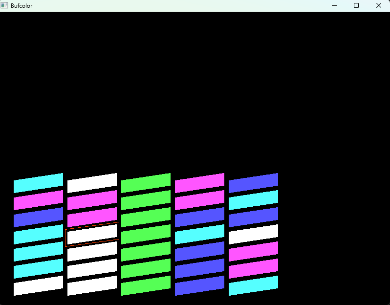The height and width of the screenshot is (305, 390).
Task: Click second column's upper magenta swatch
Action: [92, 200]
